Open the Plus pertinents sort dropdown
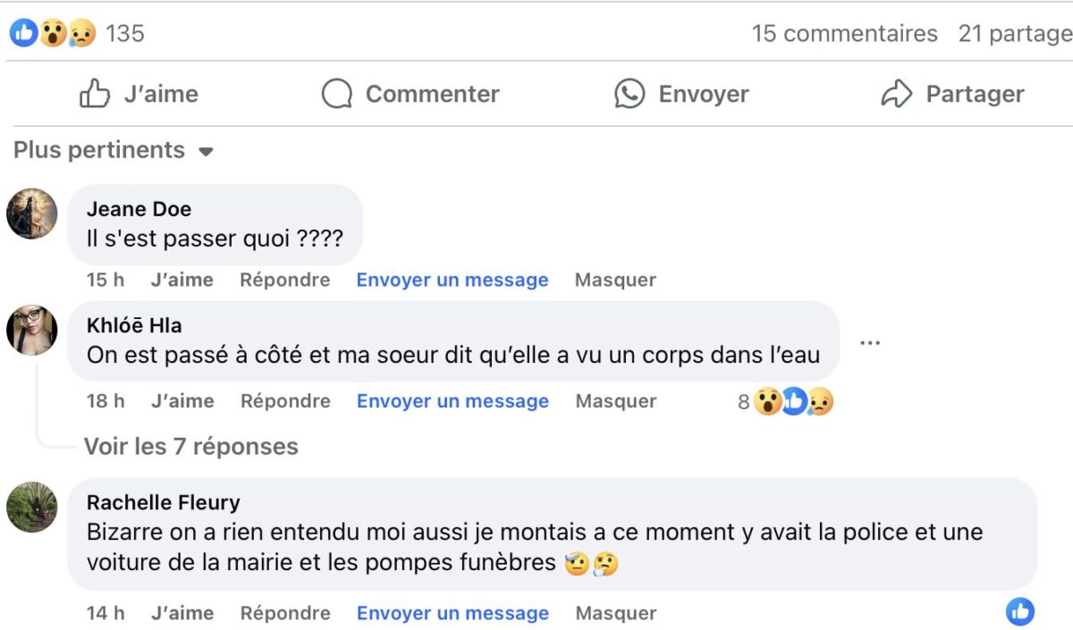The width and height of the screenshot is (1073, 630). point(114,150)
